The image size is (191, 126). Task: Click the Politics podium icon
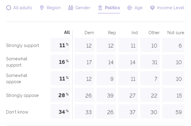pos(100,8)
